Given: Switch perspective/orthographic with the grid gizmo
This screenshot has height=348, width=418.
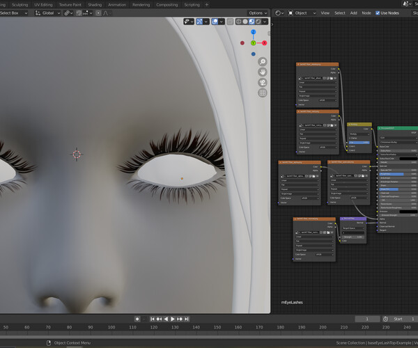Looking at the screenshot, I should 263,93.
